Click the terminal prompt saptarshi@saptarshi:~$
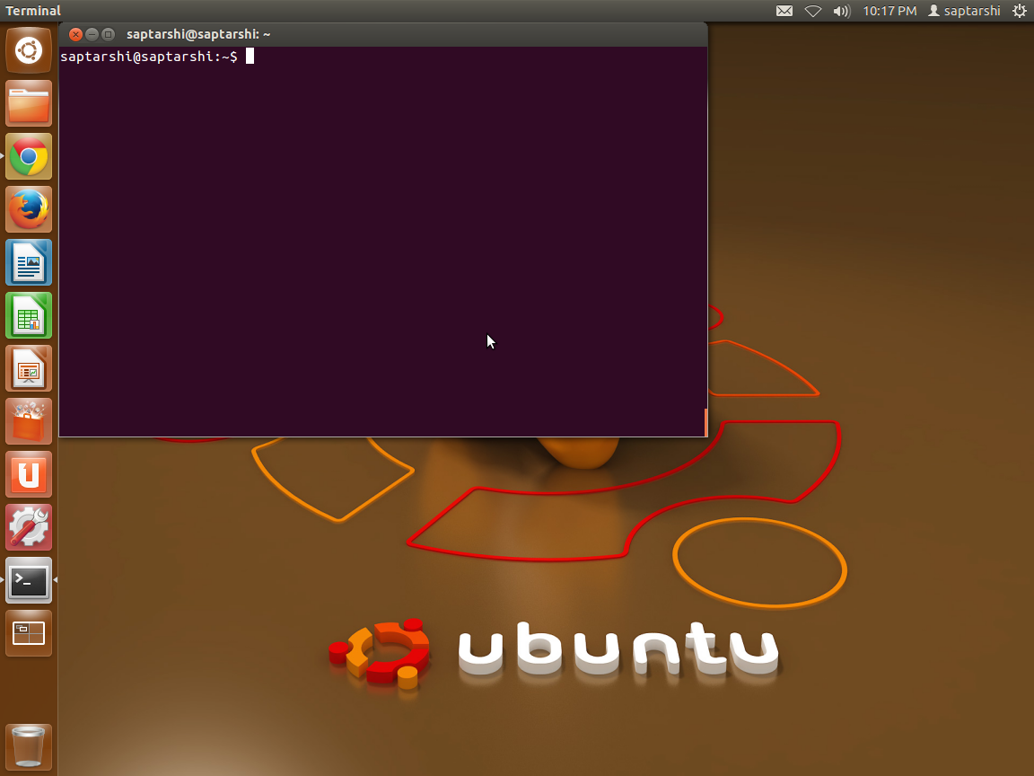Viewport: 1034px width, 776px height. (149, 57)
